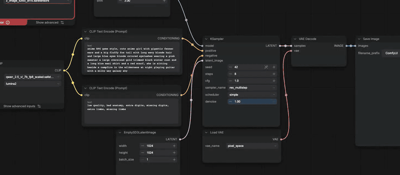Click the Load VAE output VAE socket
This screenshot has height=175, width=400.
(281, 139)
